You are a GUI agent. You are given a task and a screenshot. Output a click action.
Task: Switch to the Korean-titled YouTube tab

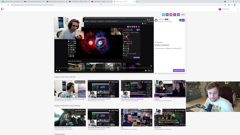coord(79,1)
